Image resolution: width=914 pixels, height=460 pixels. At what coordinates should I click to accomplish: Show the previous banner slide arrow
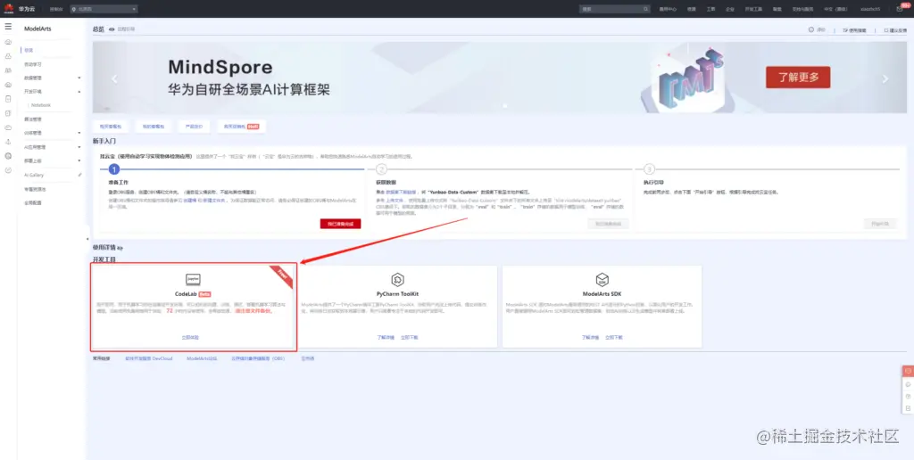114,79
